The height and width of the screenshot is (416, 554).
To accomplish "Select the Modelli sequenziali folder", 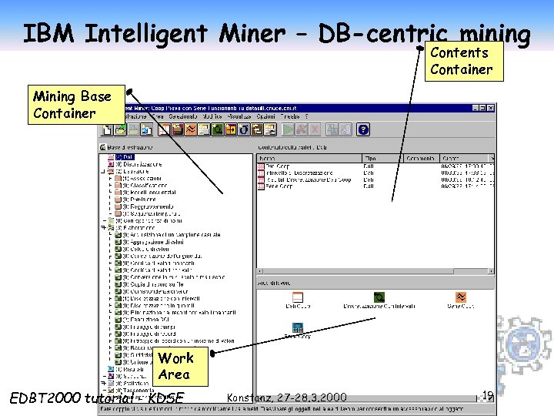I will point(149,193).
